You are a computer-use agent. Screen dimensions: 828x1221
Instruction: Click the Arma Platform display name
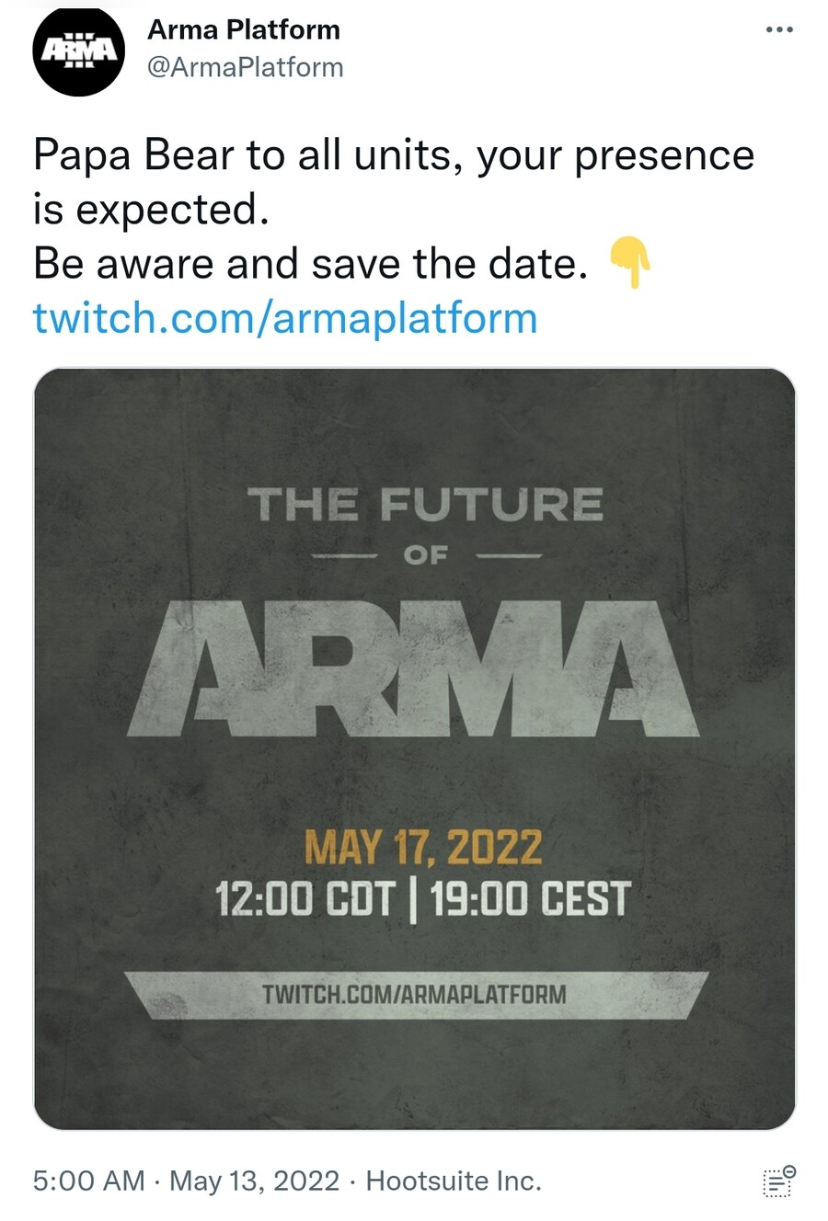tap(244, 30)
